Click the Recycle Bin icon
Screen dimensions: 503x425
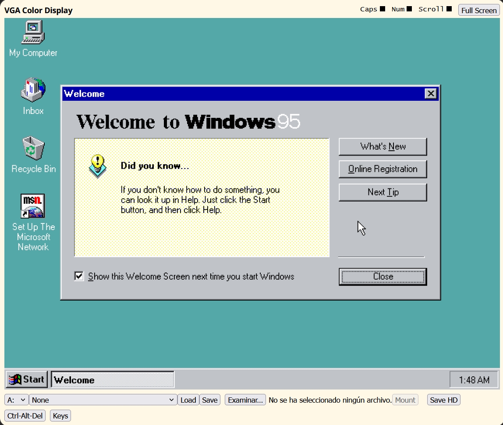(x=33, y=149)
